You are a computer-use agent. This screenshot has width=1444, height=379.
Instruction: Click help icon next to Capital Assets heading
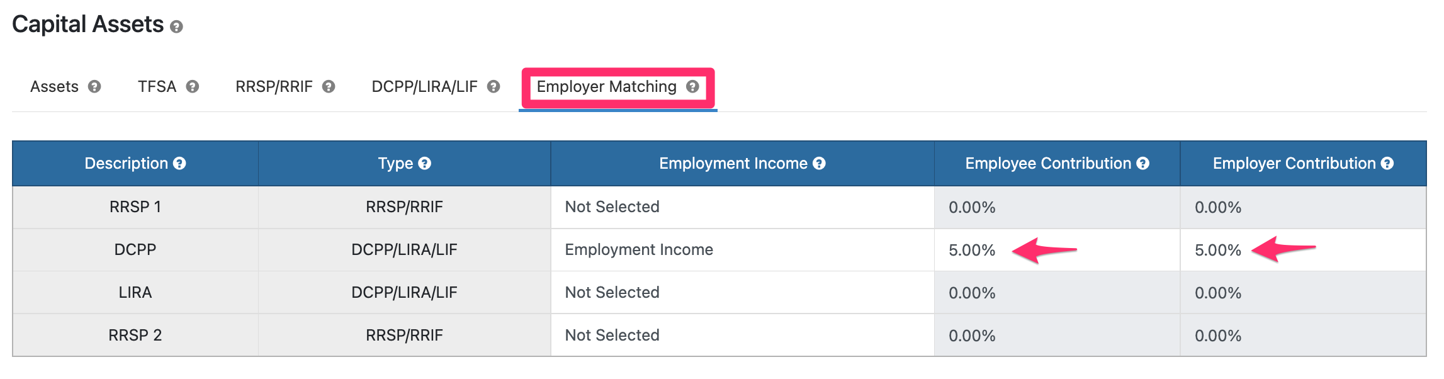[x=176, y=26]
